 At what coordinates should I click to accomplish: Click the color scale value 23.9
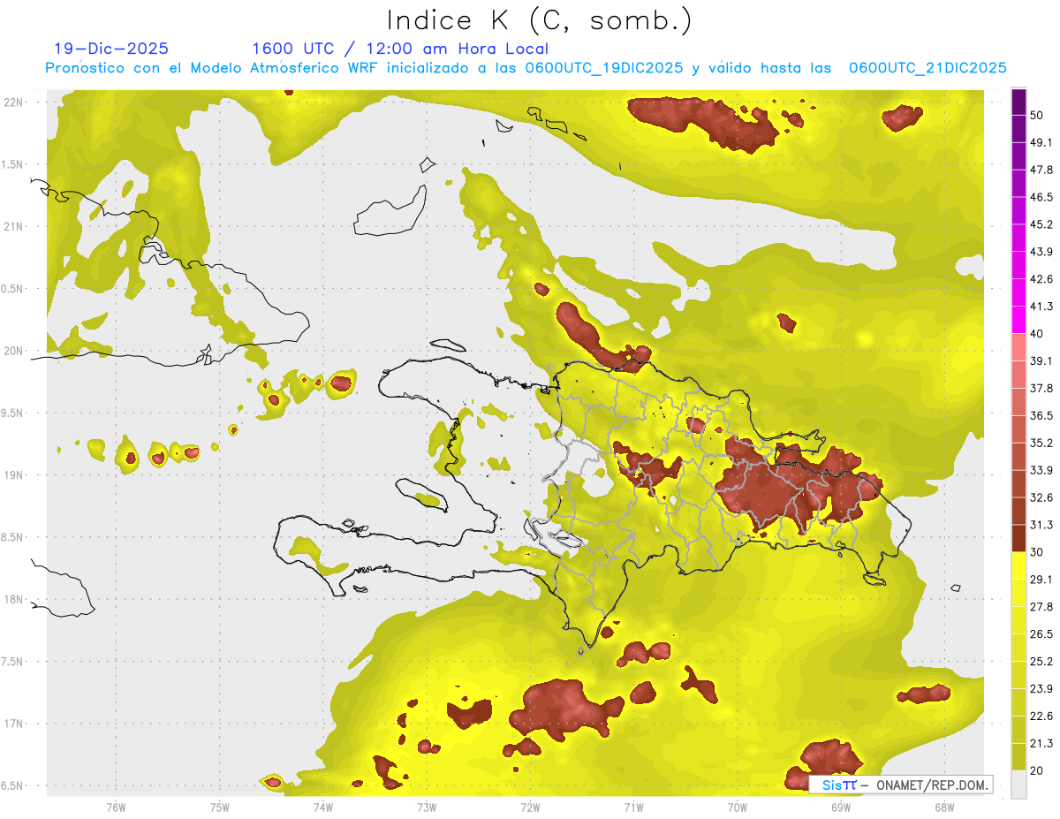coord(1041,689)
